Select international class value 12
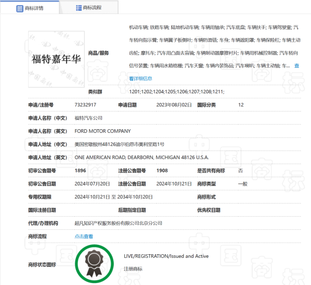The image size is (311, 285). [x=241, y=105]
